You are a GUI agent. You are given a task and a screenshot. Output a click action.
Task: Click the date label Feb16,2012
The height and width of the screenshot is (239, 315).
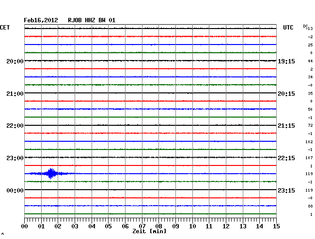pyautogui.click(x=41, y=20)
